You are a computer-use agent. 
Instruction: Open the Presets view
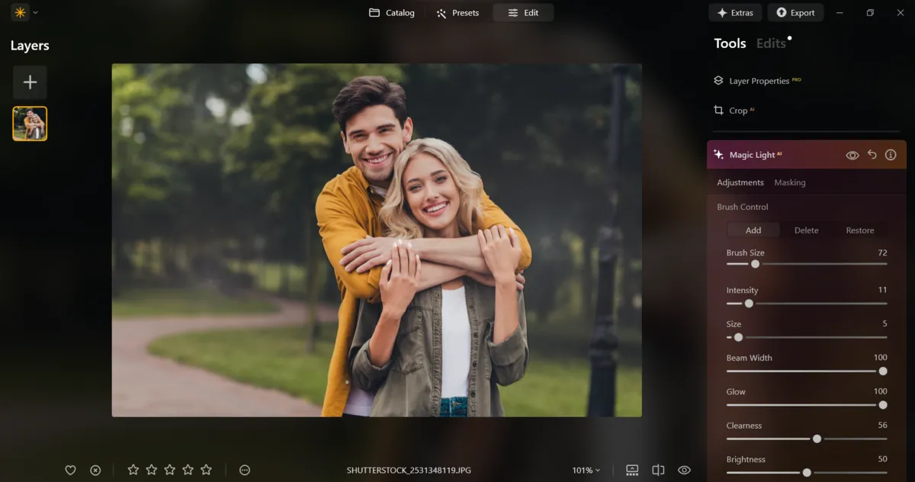[458, 12]
